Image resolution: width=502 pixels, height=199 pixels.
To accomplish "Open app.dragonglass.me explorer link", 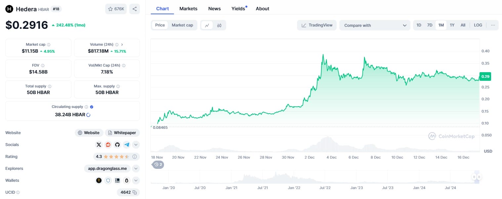I will [107, 169].
